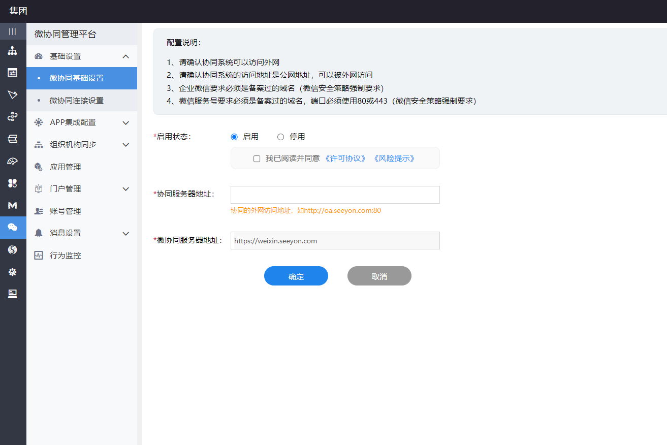Open 微协同连接设置 menu item
This screenshot has width=667, height=445.
click(77, 101)
